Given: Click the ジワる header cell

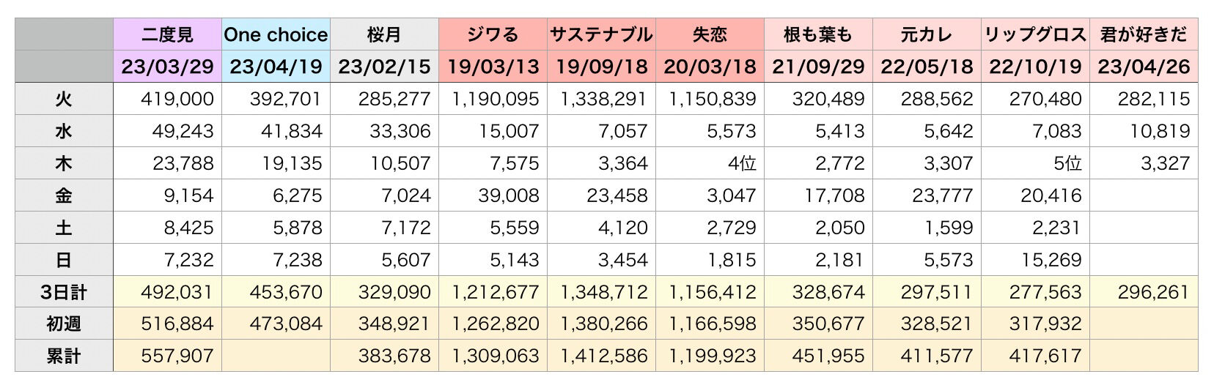Looking at the screenshot, I should coord(493,34).
